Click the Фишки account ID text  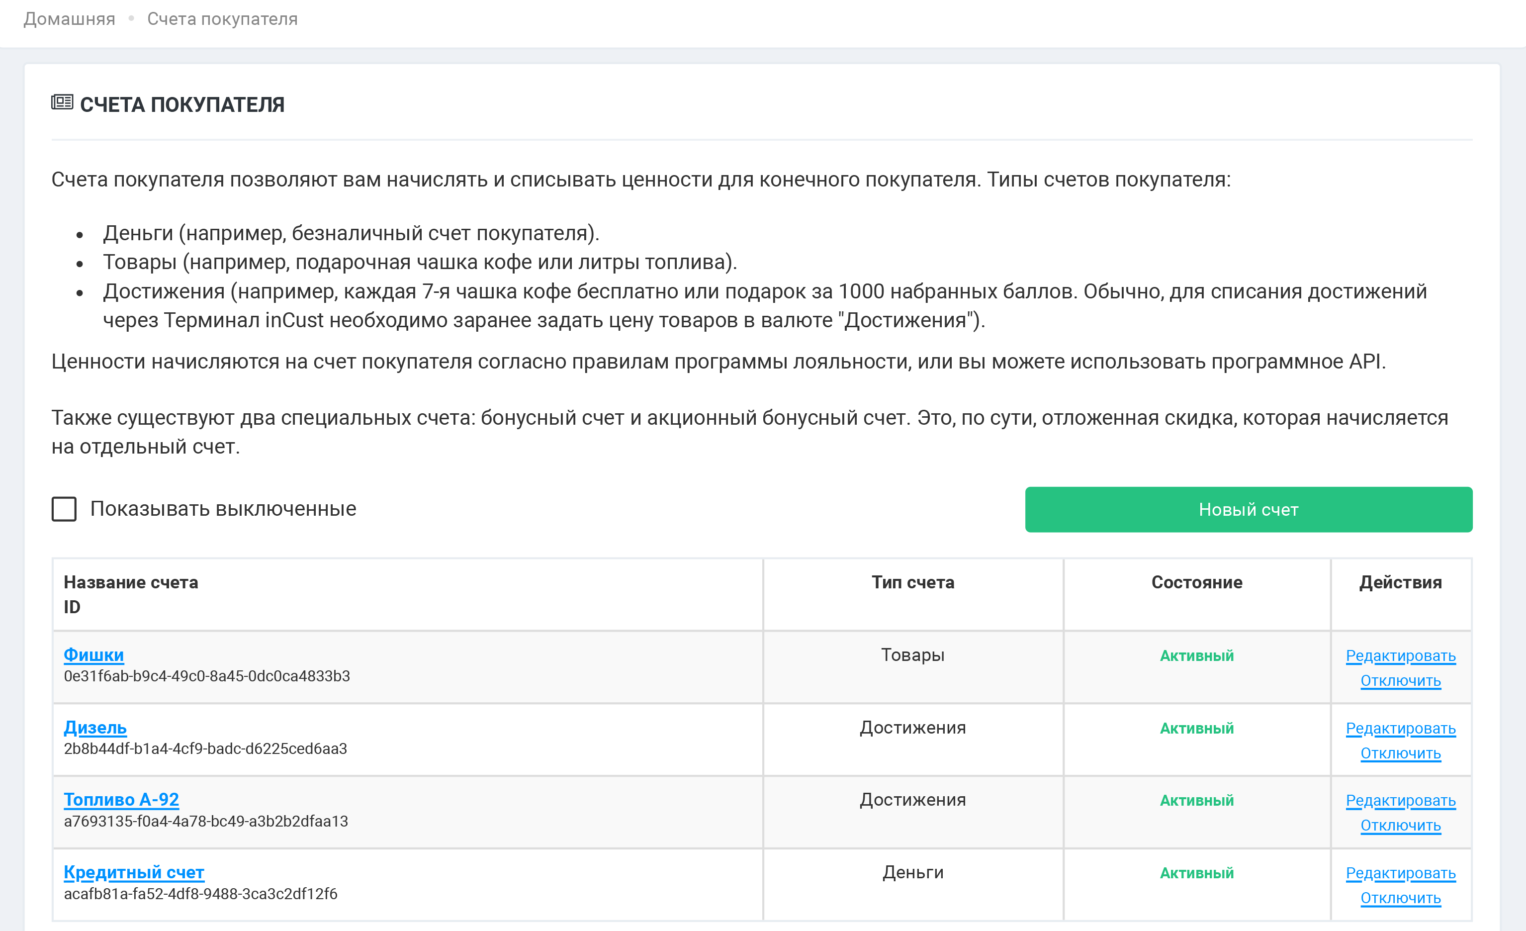click(207, 676)
